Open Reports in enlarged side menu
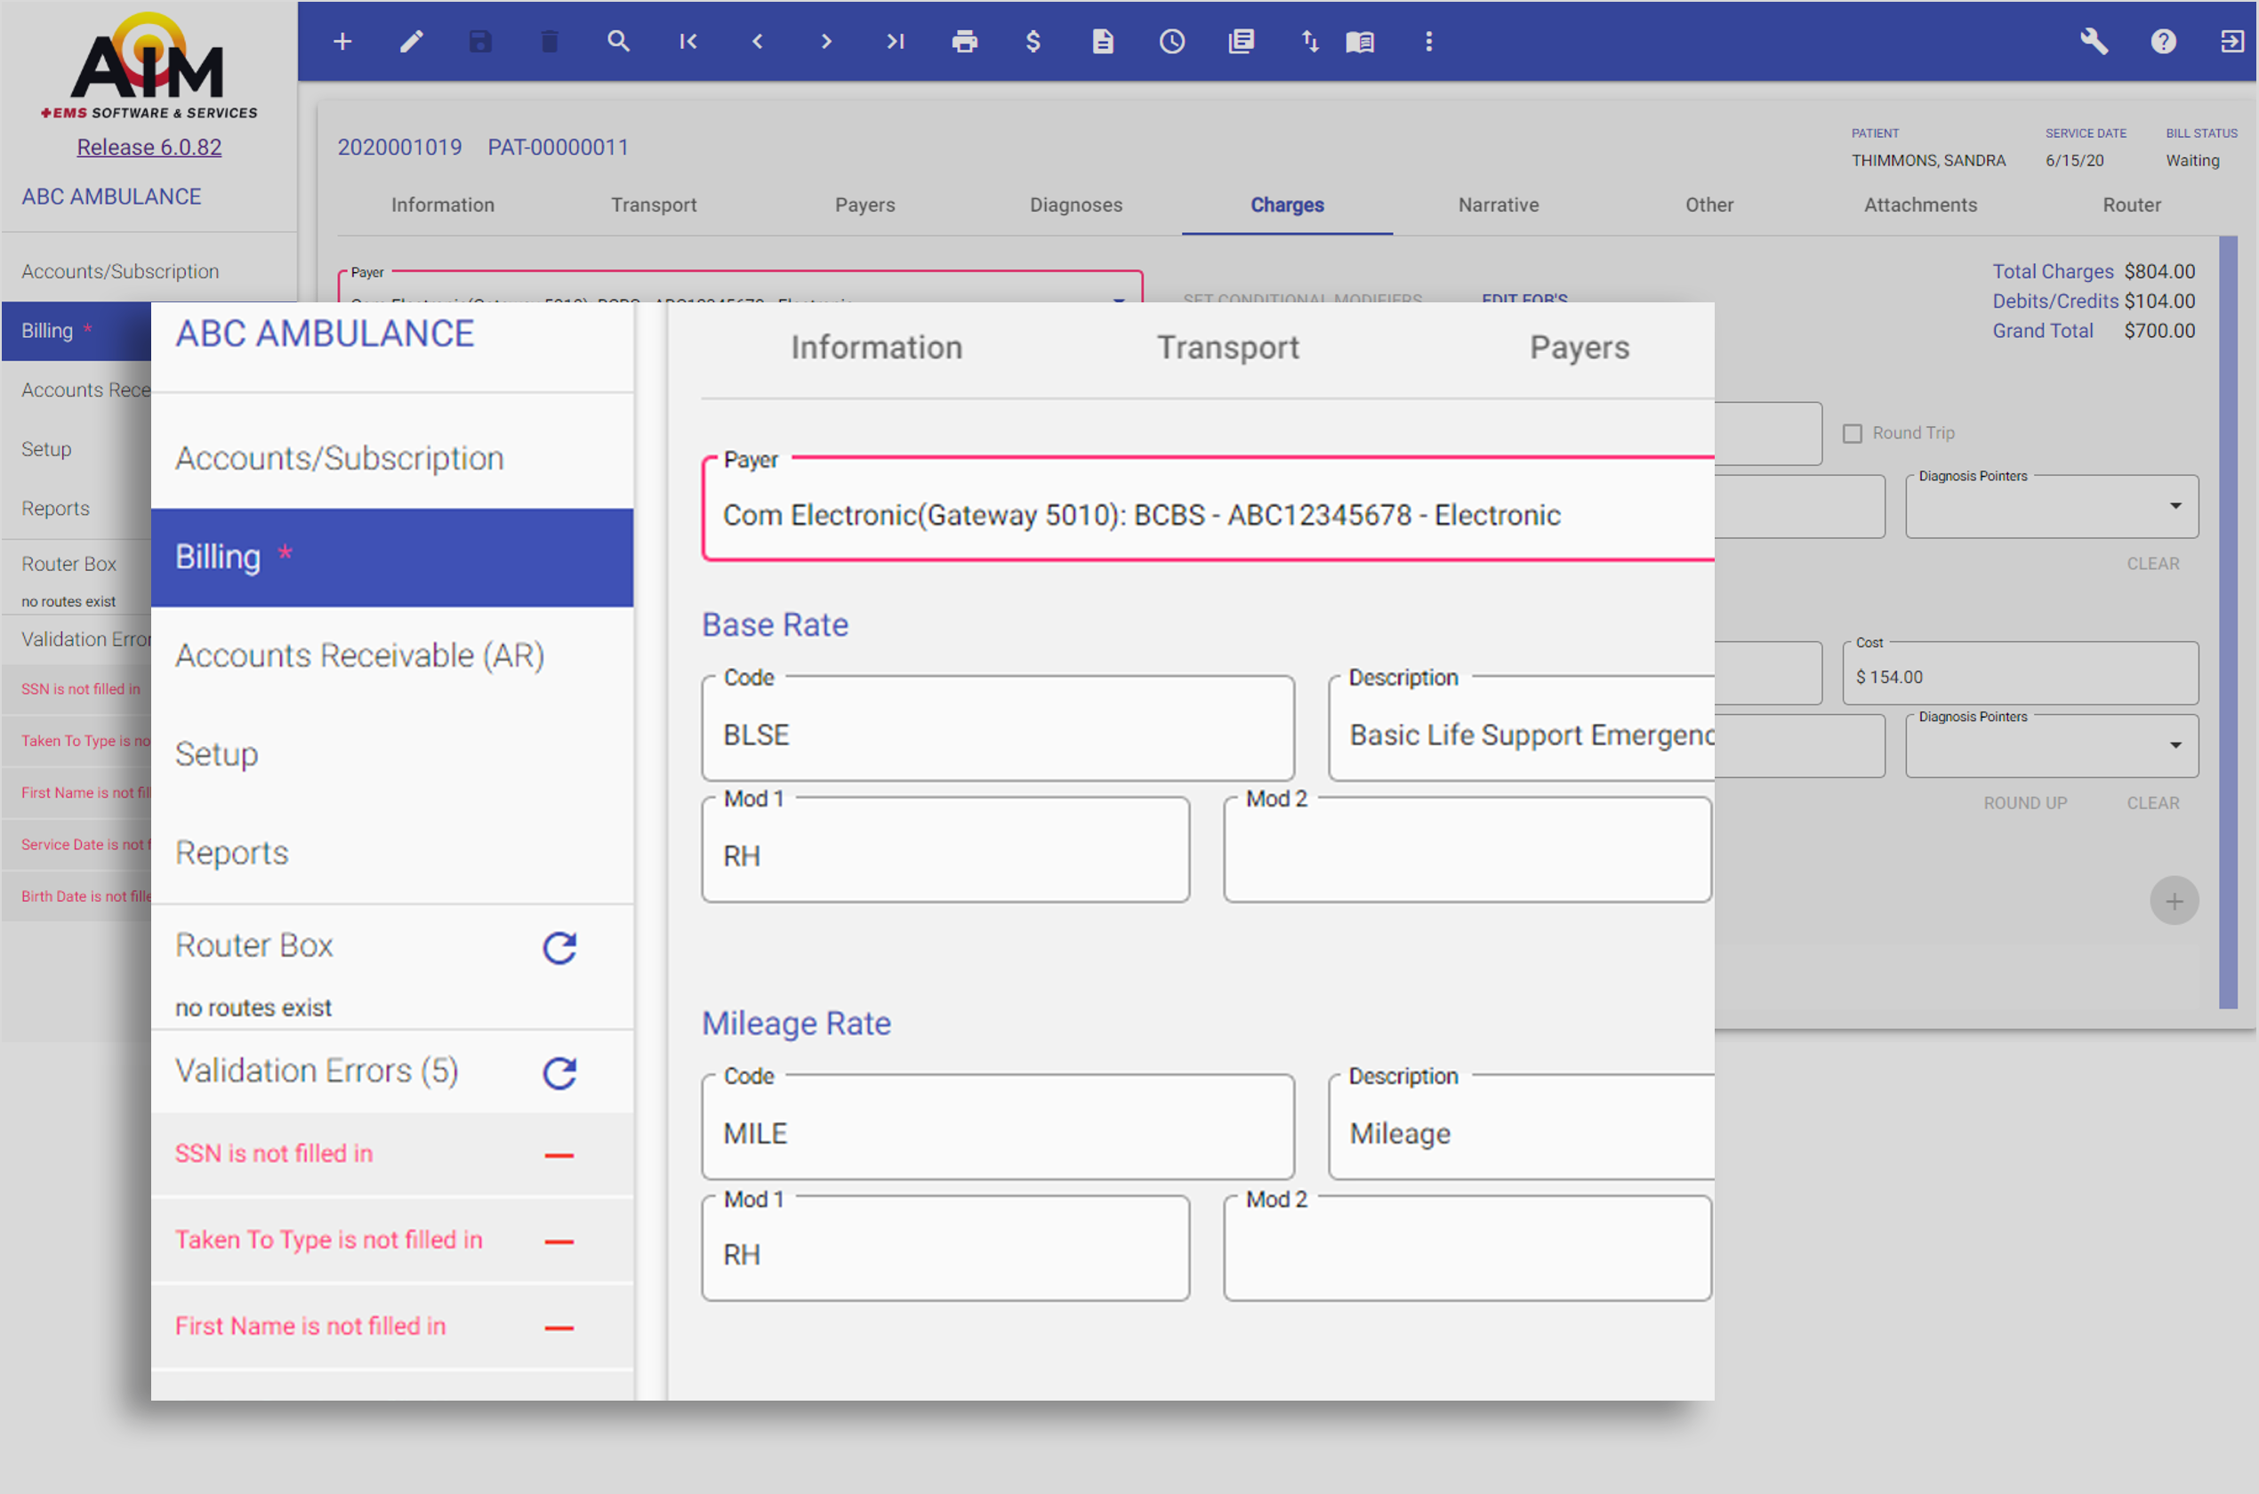The height and width of the screenshot is (1494, 2259). [391, 853]
